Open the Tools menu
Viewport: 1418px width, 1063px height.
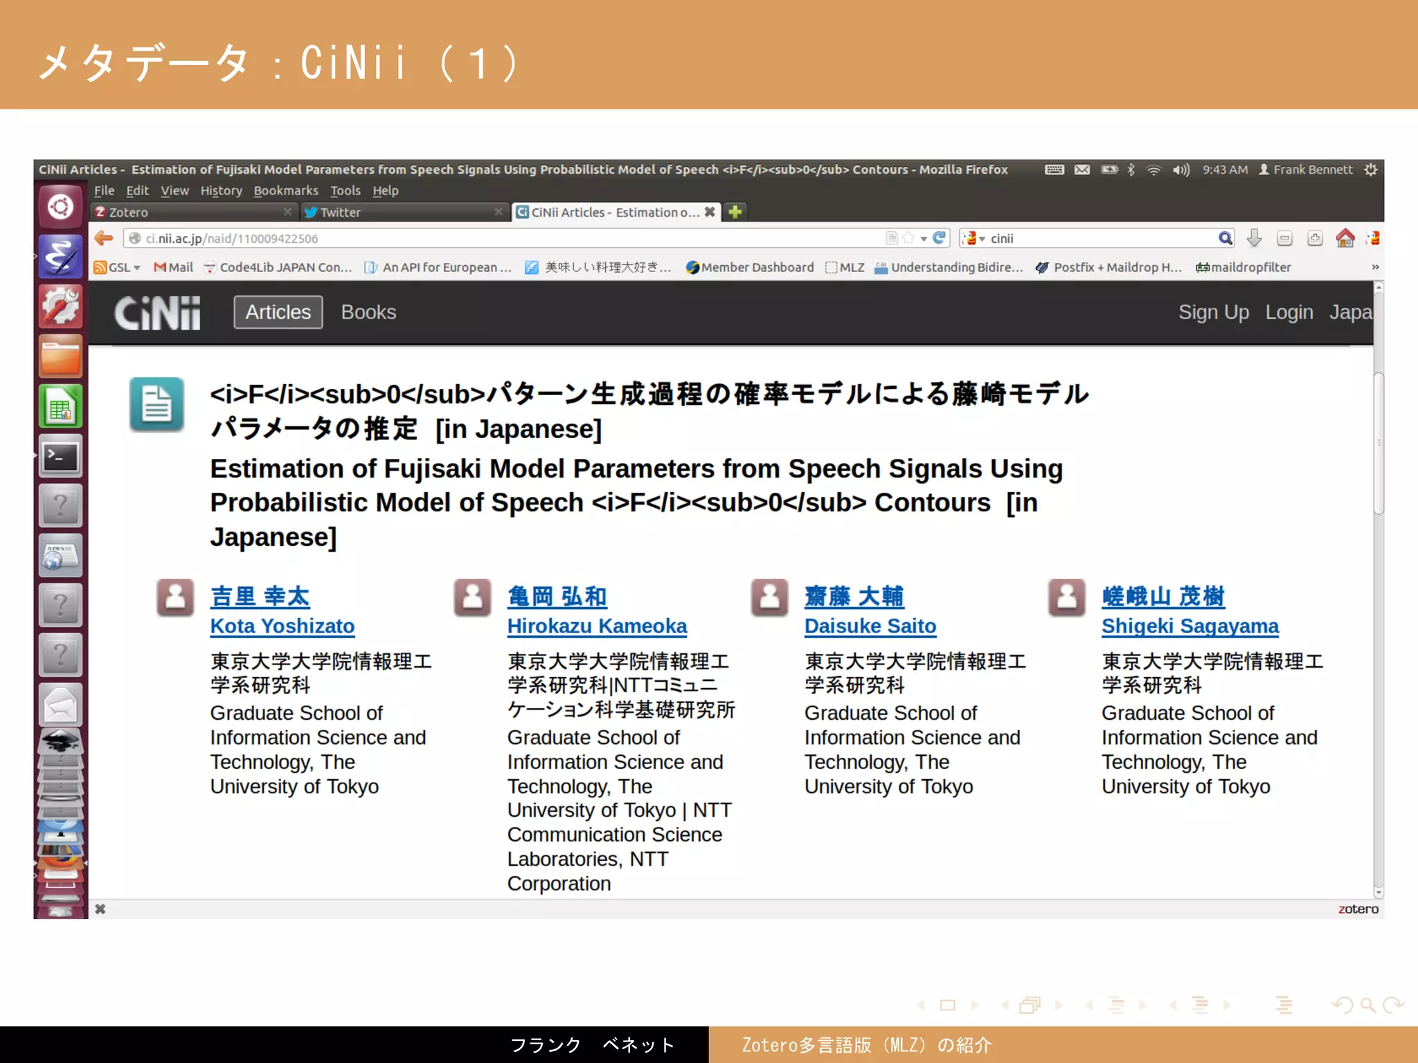tap(345, 190)
